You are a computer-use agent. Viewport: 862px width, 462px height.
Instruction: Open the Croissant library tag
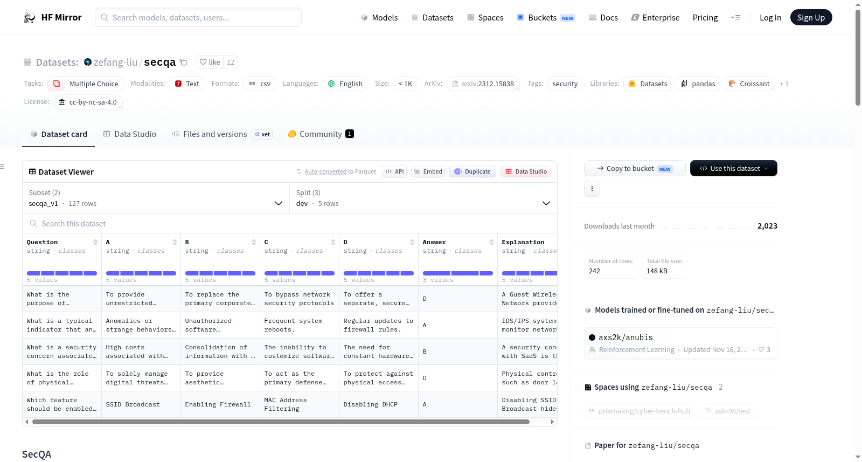pyautogui.click(x=749, y=84)
